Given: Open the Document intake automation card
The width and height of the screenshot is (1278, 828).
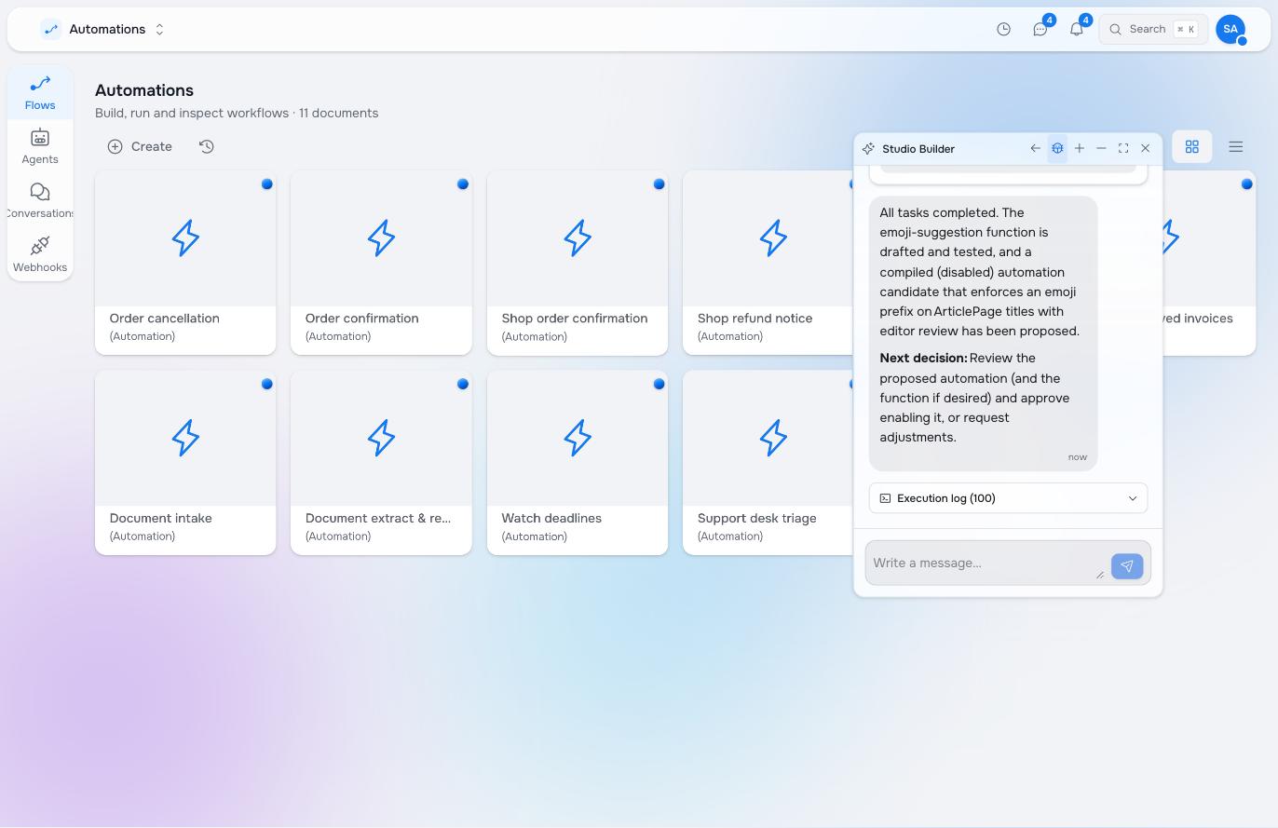Looking at the screenshot, I should click(x=185, y=463).
